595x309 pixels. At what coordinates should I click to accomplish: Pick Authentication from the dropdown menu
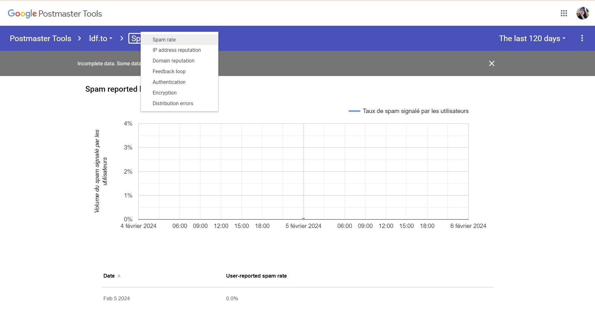coord(169,82)
